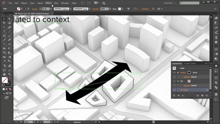The width and height of the screenshot is (220, 124).
Task: Click Add New Stroke icon
Action: (x=174, y=96)
